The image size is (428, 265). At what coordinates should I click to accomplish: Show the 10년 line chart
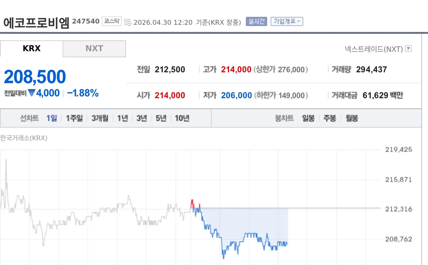click(182, 118)
